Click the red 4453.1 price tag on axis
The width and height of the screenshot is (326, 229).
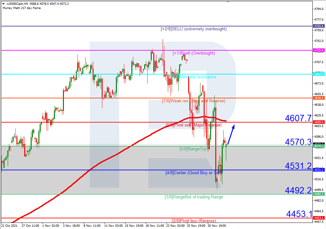(x=319, y=218)
